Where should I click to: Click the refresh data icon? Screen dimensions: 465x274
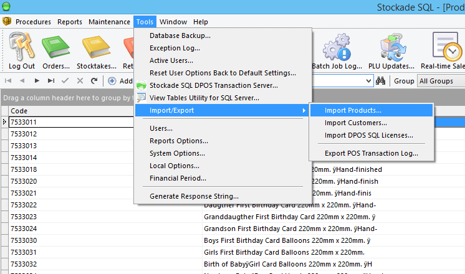click(x=94, y=80)
